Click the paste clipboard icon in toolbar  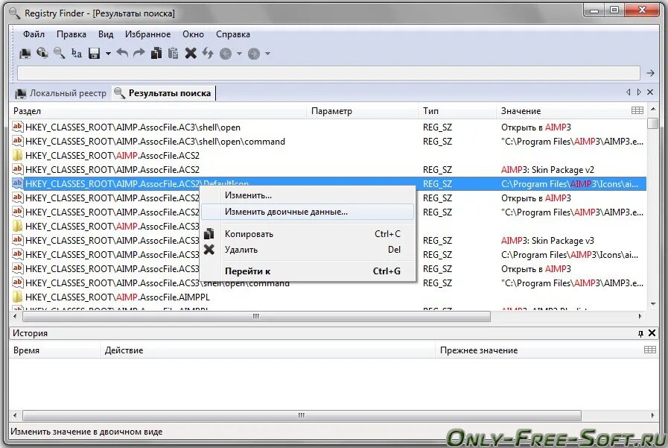(173, 53)
